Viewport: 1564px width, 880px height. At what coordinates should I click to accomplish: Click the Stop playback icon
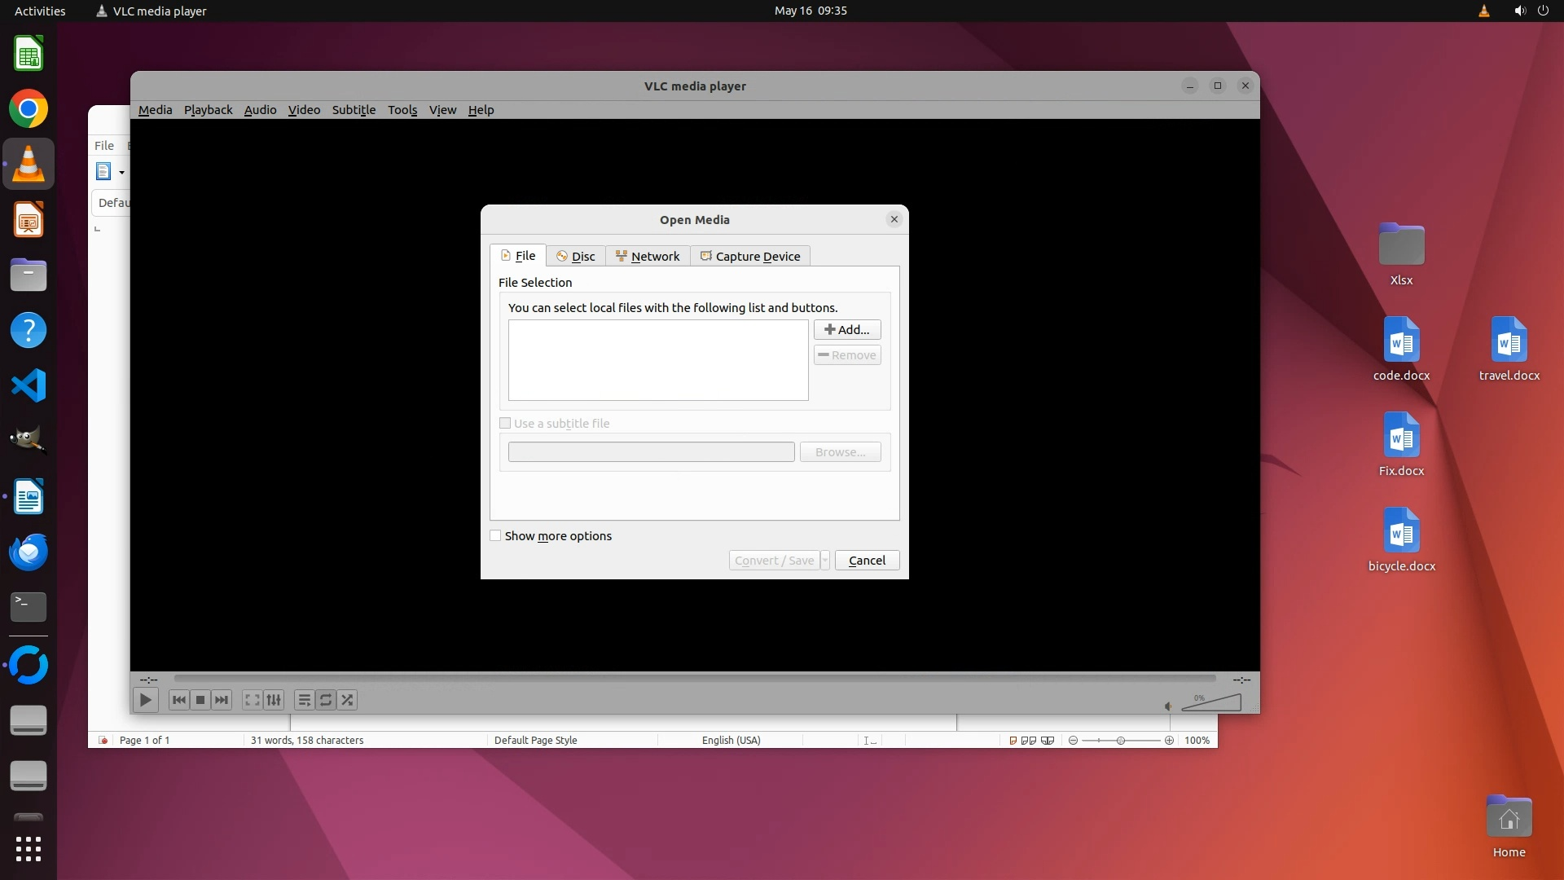pyautogui.click(x=200, y=700)
